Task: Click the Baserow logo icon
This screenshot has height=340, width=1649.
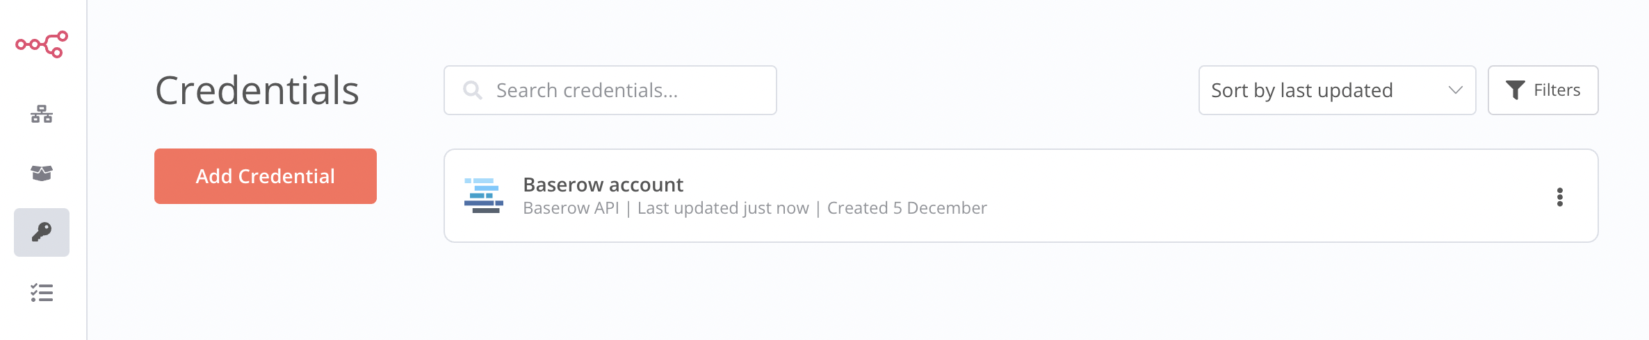Action: (483, 196)
